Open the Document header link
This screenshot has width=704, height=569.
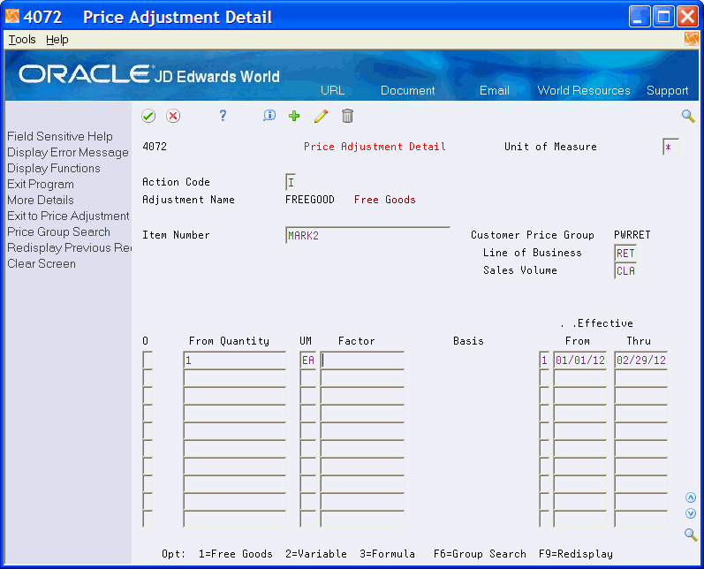[x=408, y=90]
